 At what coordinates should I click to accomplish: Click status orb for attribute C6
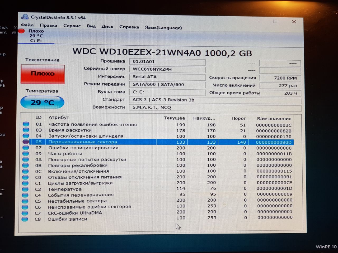[25, 207]
